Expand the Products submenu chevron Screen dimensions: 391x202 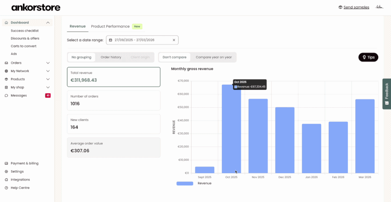(x=48, y=79)
